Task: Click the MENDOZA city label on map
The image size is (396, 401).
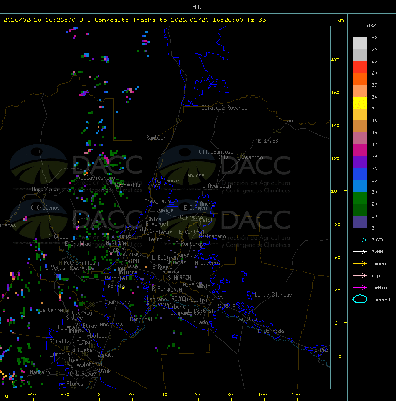Action: coord(116,243)
